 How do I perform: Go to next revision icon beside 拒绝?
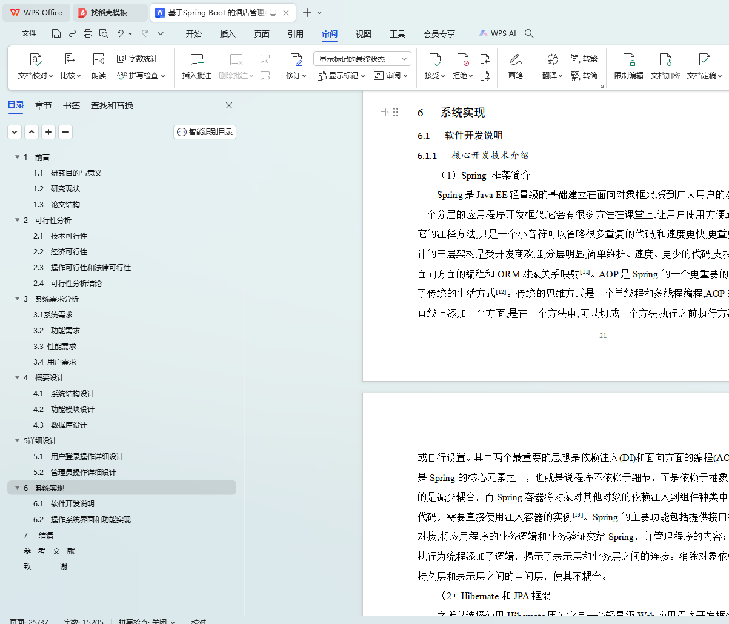[x=485, y=76]
